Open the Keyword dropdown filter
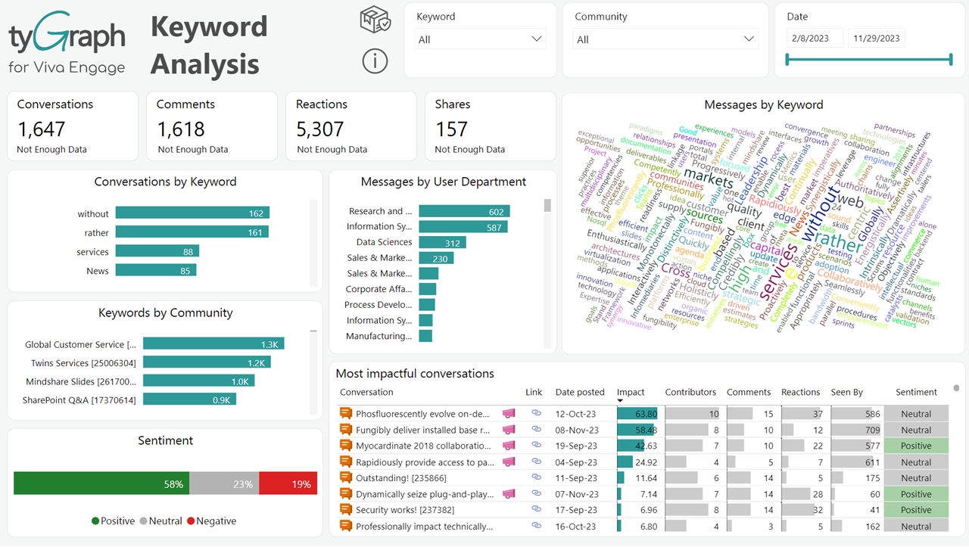This screenshot has width=969, height=547. coord(480,39)
